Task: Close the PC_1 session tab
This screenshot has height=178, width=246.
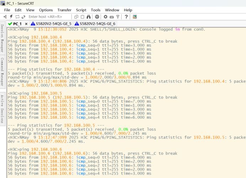Action: (x=26, y=24)
